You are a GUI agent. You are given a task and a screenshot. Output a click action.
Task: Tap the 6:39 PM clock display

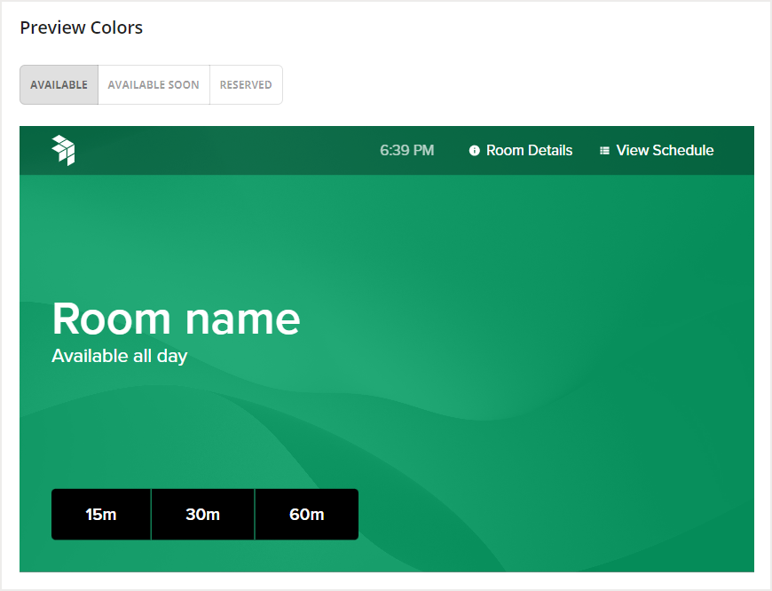point(407,150)
